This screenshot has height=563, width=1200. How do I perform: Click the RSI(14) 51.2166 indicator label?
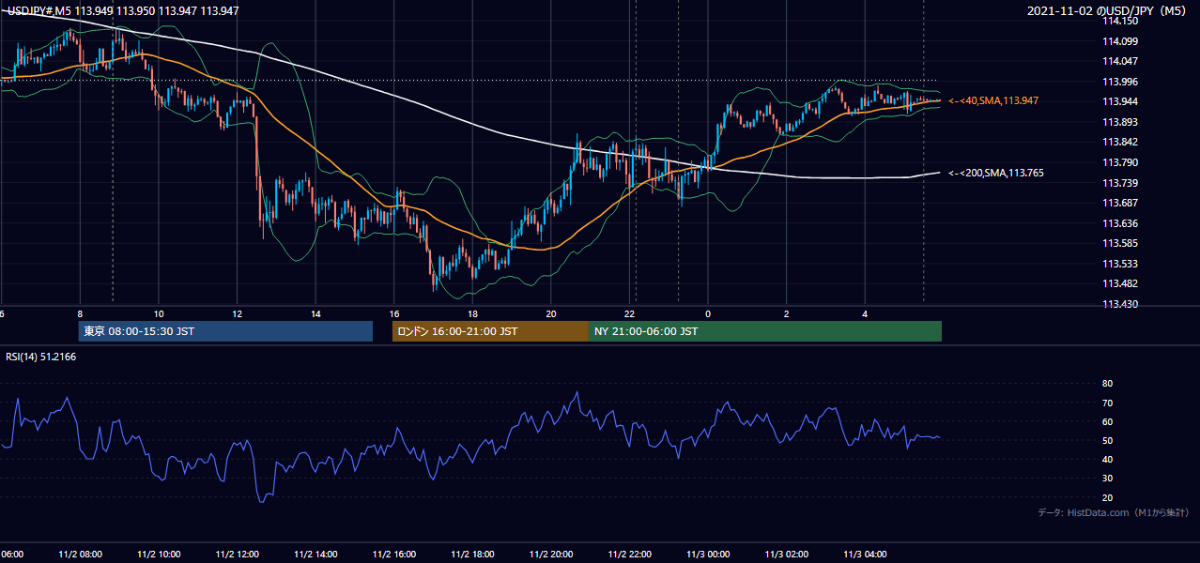click(x=40, y=357)
